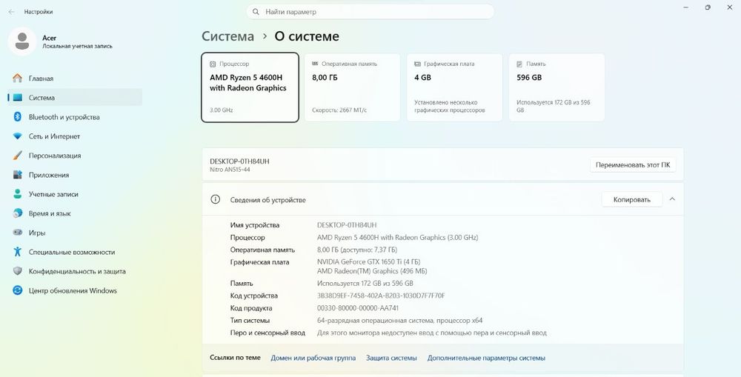Open the Главная settings page
The height and width of the screenshot is (377, 741).
point(75,79)
